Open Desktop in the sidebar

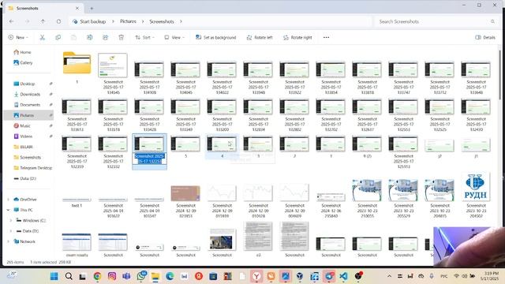pyautogui.click(x=28, y=84)
